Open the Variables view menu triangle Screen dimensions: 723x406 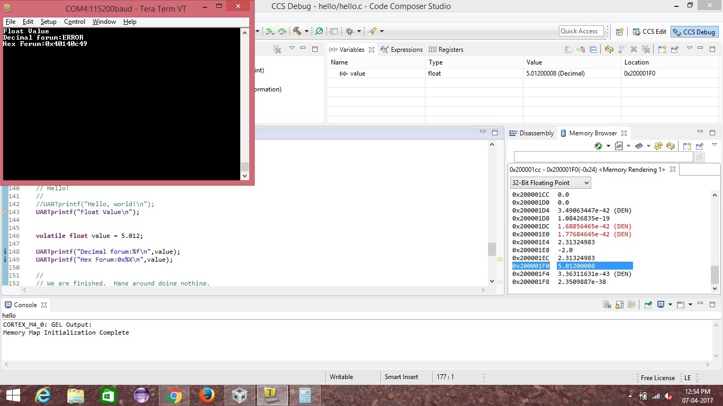(689, 48)
